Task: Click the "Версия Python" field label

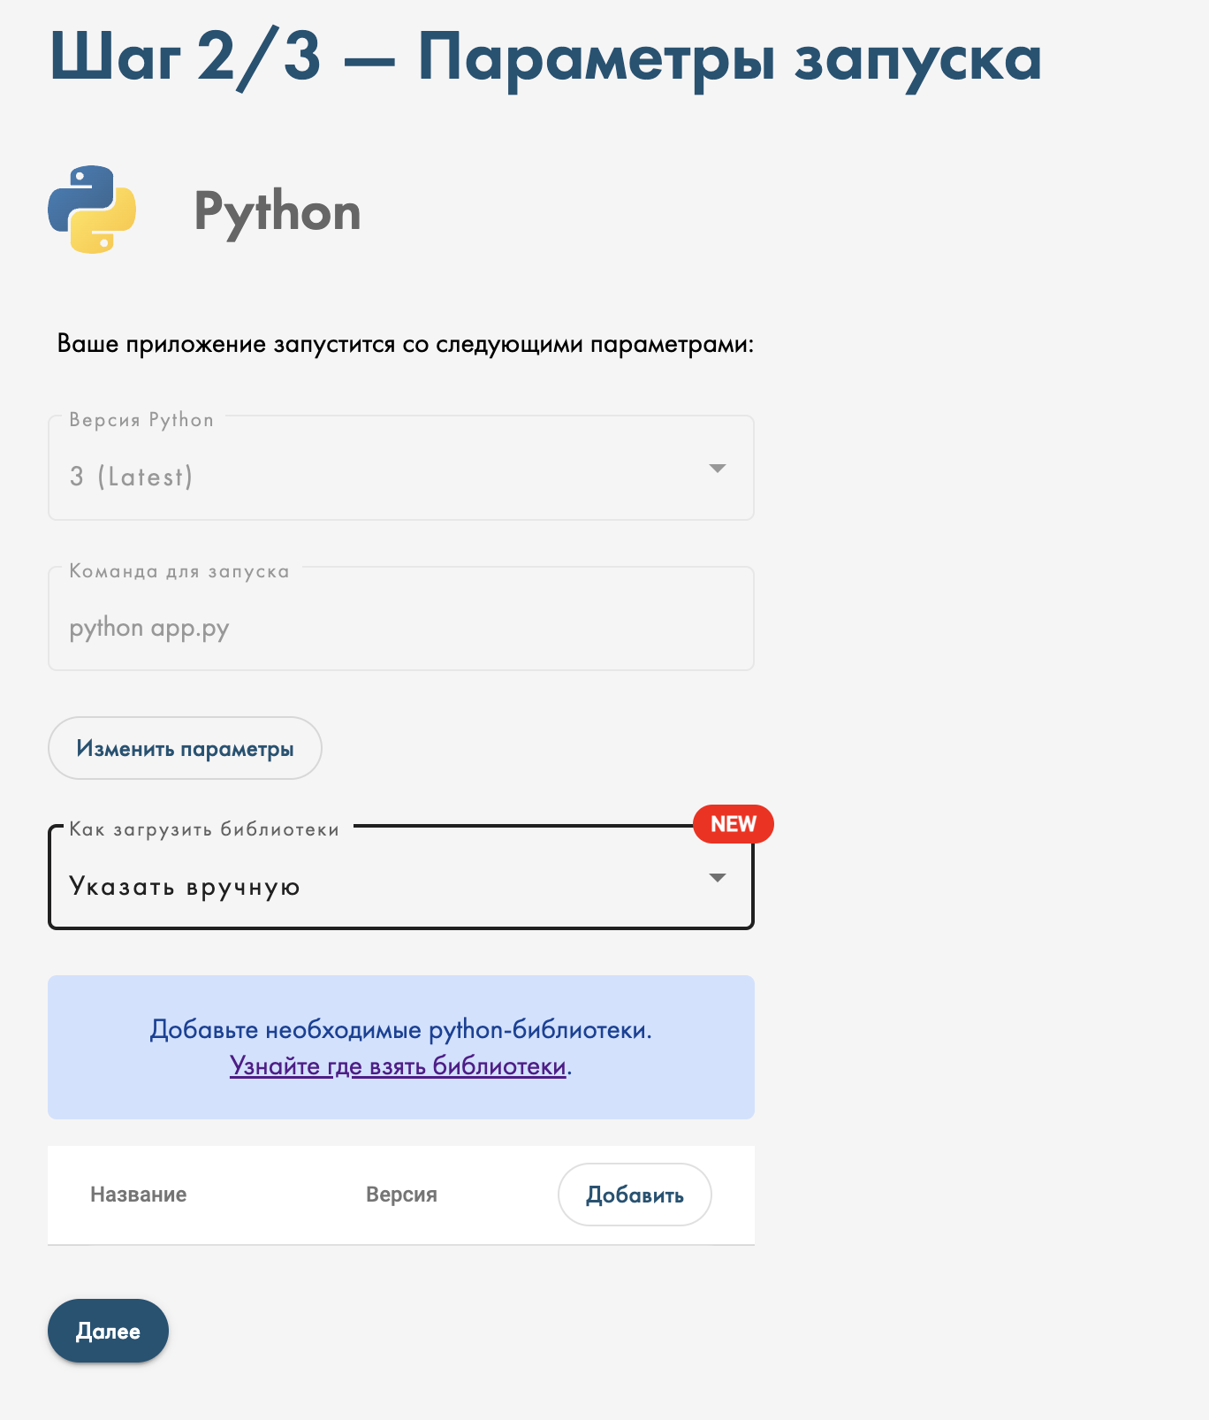Action: pos(141,420)
